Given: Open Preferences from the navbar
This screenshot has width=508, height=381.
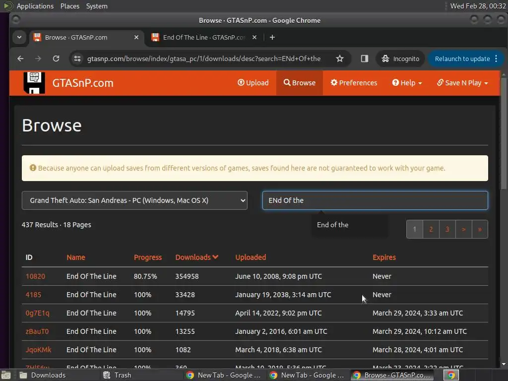Looking at the screenshot, I should [x=354, y=83].
